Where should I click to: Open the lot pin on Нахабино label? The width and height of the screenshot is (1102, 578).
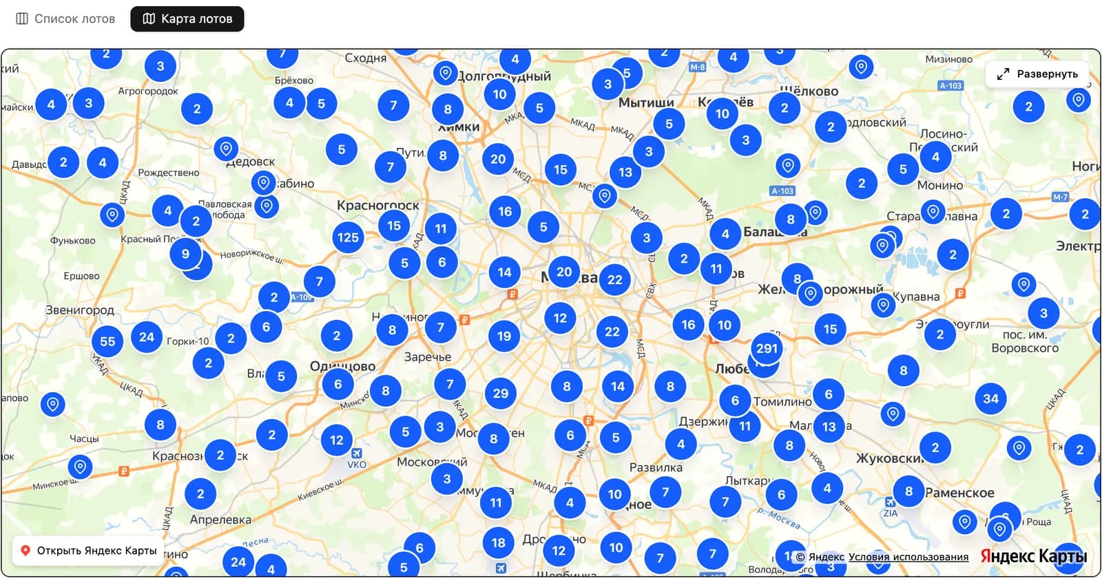pyautogui.click(x=263, y=183)
